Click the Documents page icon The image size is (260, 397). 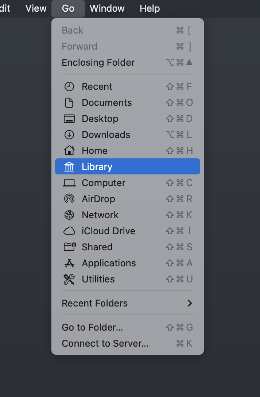pos(69,103)
